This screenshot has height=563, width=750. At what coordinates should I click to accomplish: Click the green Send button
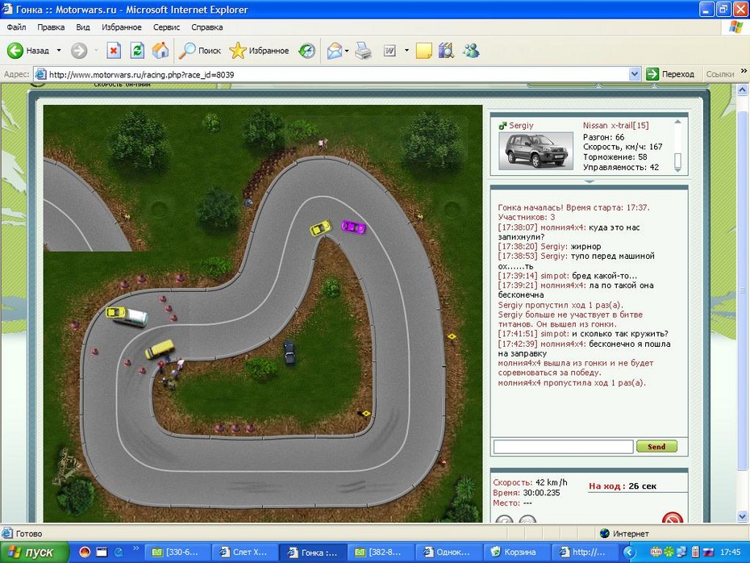(x=656, y=446)
